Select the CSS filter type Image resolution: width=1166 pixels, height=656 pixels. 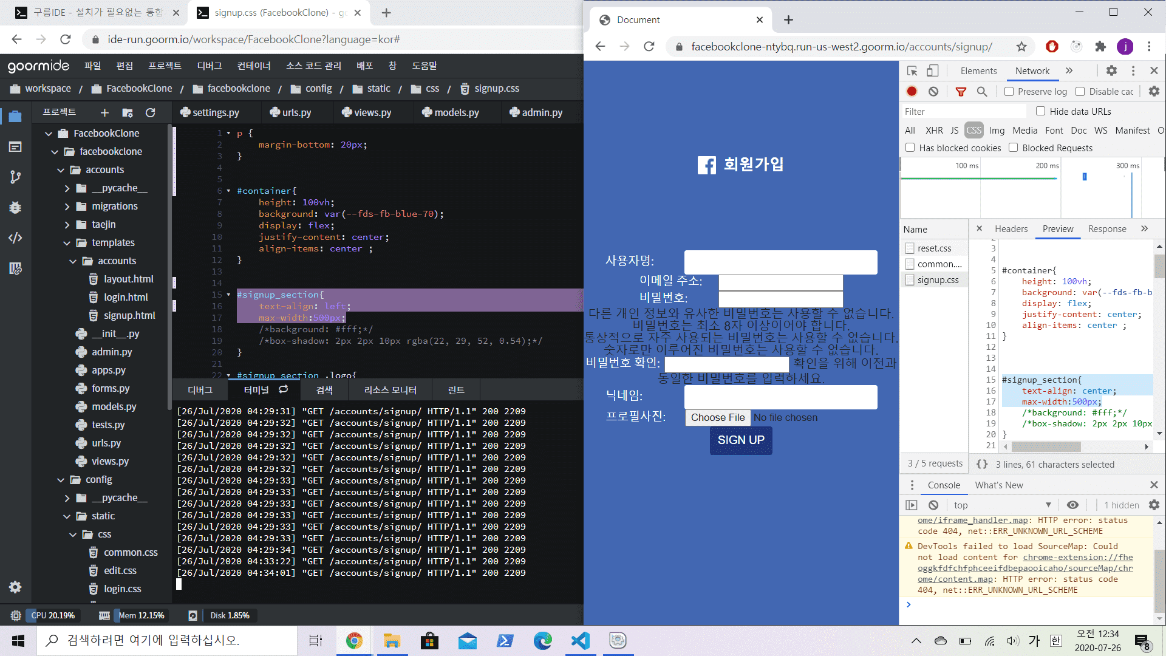tap(973, 130)
